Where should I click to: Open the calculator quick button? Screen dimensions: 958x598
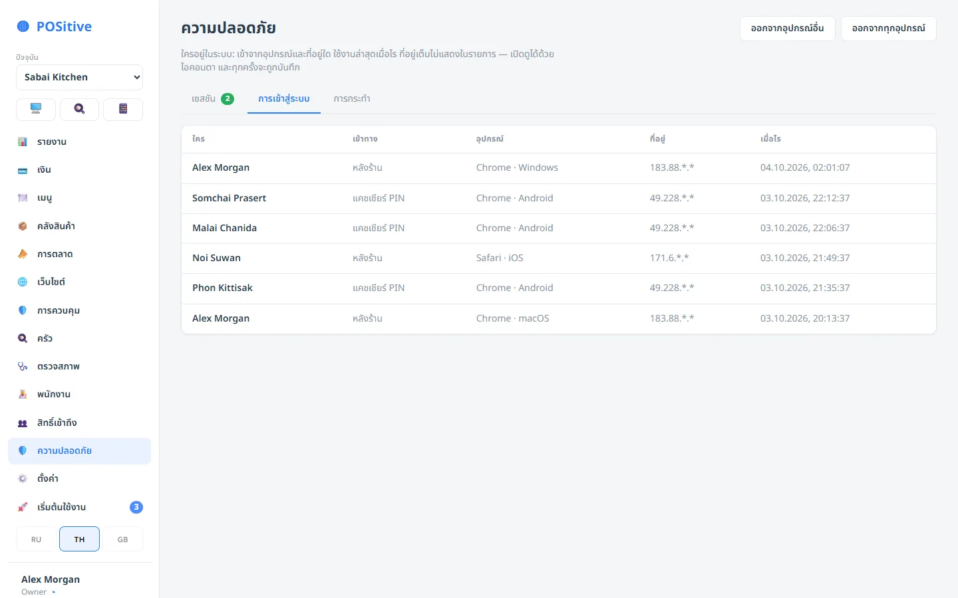[123, 109]
